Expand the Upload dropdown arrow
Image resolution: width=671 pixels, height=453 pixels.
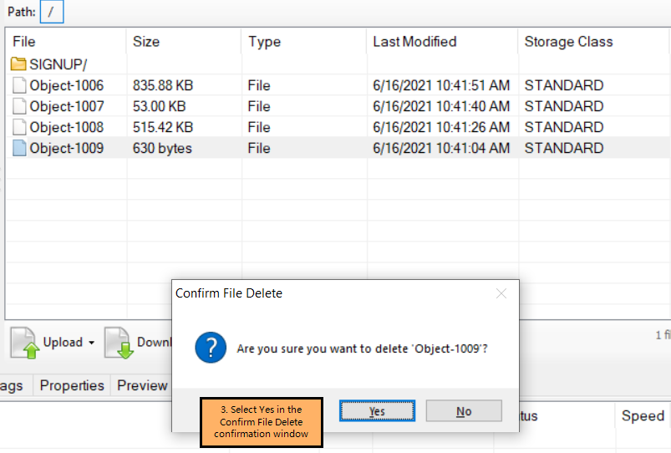coord(90,343)
